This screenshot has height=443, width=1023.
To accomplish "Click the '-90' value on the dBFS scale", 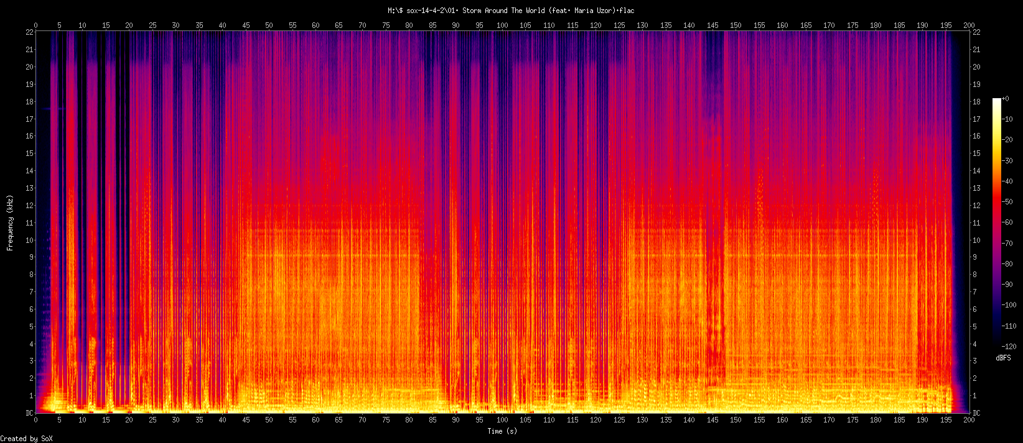I will pyautogui.click(x=1007, y=285).
